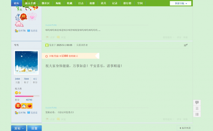Click the floating thread list icon

pos(197,114)
